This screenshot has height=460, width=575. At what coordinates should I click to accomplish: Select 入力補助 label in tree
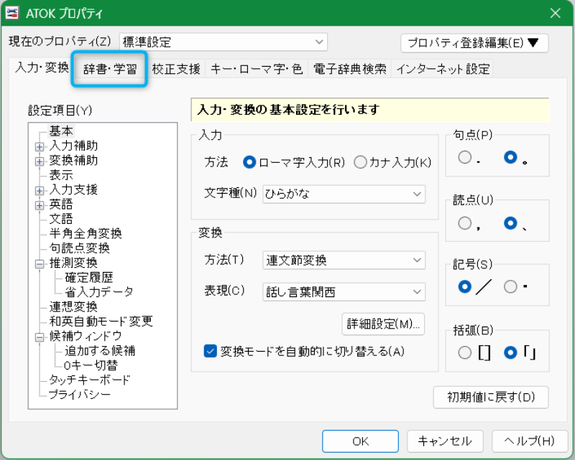tap(73, 146)
